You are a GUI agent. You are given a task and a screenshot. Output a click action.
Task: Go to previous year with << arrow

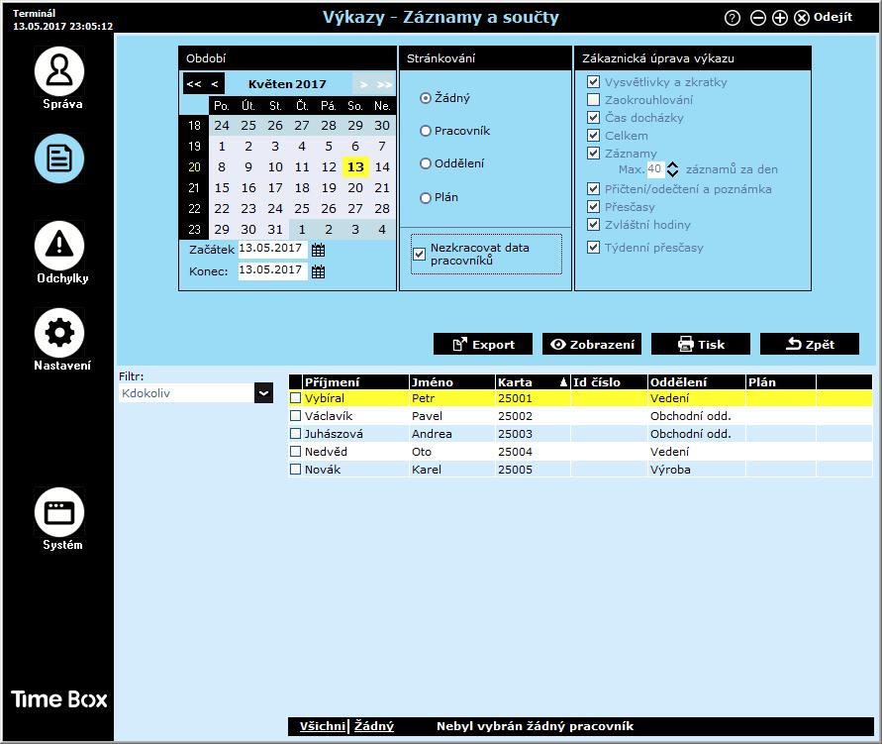193,84
